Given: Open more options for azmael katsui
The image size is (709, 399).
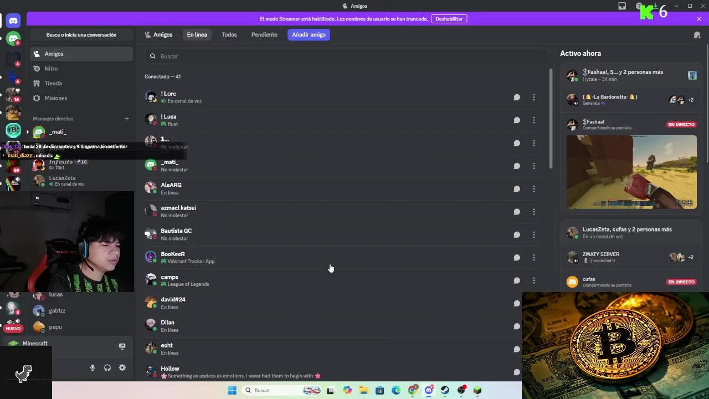Looking at the screenshot, I should click(534, 212).
